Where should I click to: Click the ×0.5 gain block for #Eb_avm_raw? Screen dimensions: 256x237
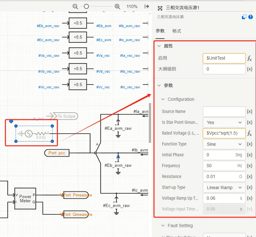[78, 23]
